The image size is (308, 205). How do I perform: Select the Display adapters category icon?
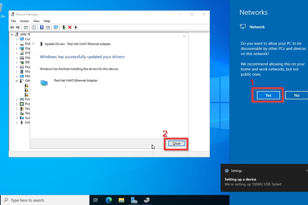(x=22, y=48)
